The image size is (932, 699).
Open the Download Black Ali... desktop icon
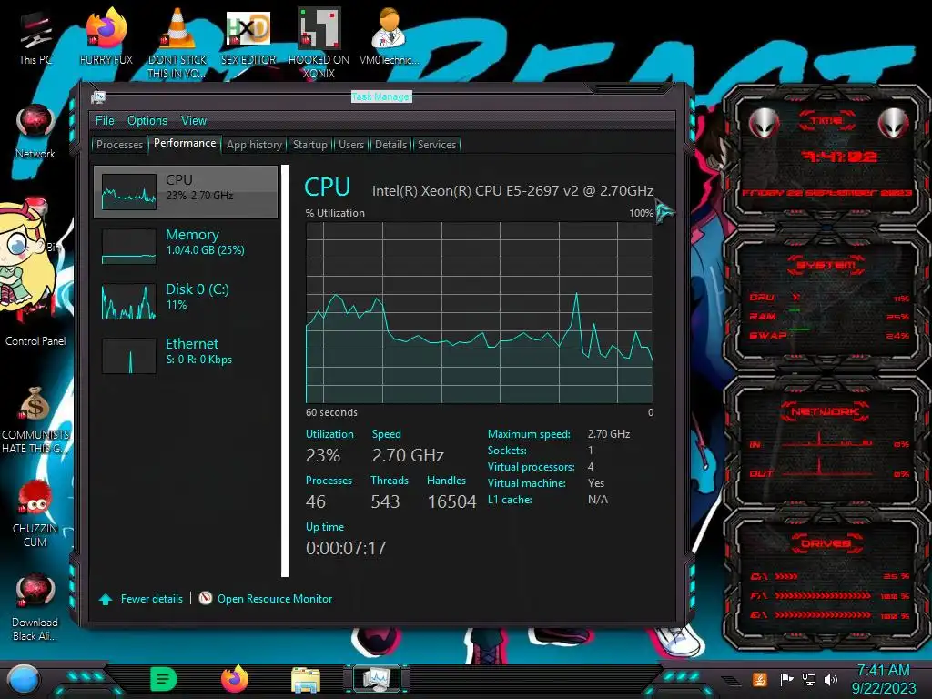pyautogui.click(x=35, y=607)
